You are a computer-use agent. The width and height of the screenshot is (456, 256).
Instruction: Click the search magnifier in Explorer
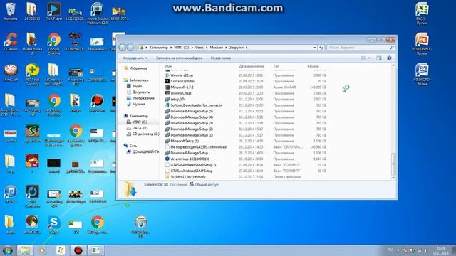392,48
